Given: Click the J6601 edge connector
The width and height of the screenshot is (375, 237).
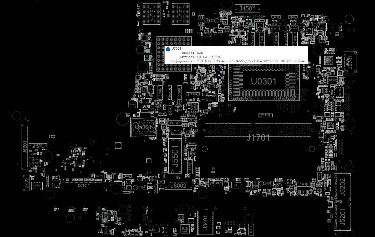Looking at the screenshot, I should [x=25, y=147].
